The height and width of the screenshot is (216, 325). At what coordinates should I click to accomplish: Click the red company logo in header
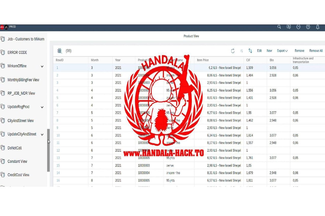[x=2, y=27]
